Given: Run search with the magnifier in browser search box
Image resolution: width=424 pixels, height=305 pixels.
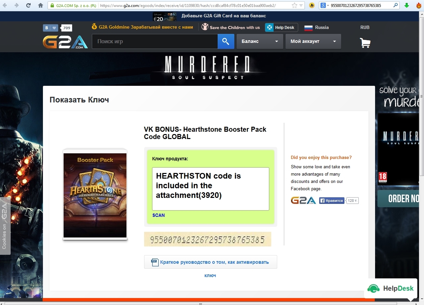Looking at the screenshot, I should point(395,6).
